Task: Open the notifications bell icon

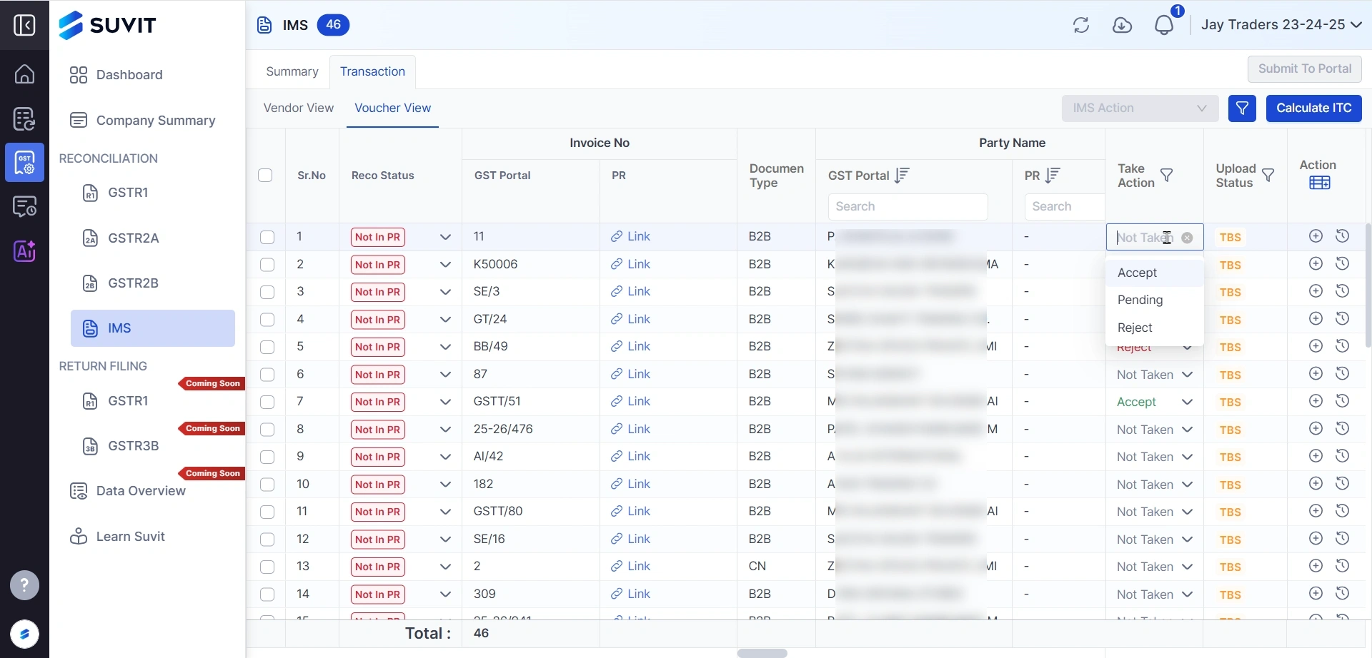Action: click(x=1164, y=25)
